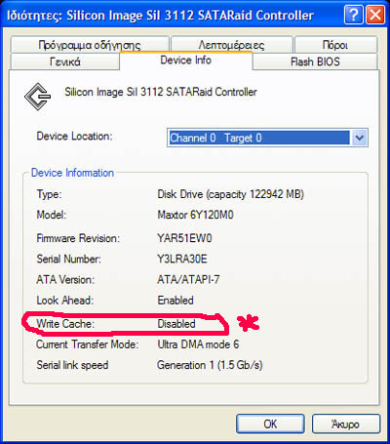The width and height of the screenshot is (390, 444).
Task: Switch to the Flash BIOS tab
Action: (315, 61)
